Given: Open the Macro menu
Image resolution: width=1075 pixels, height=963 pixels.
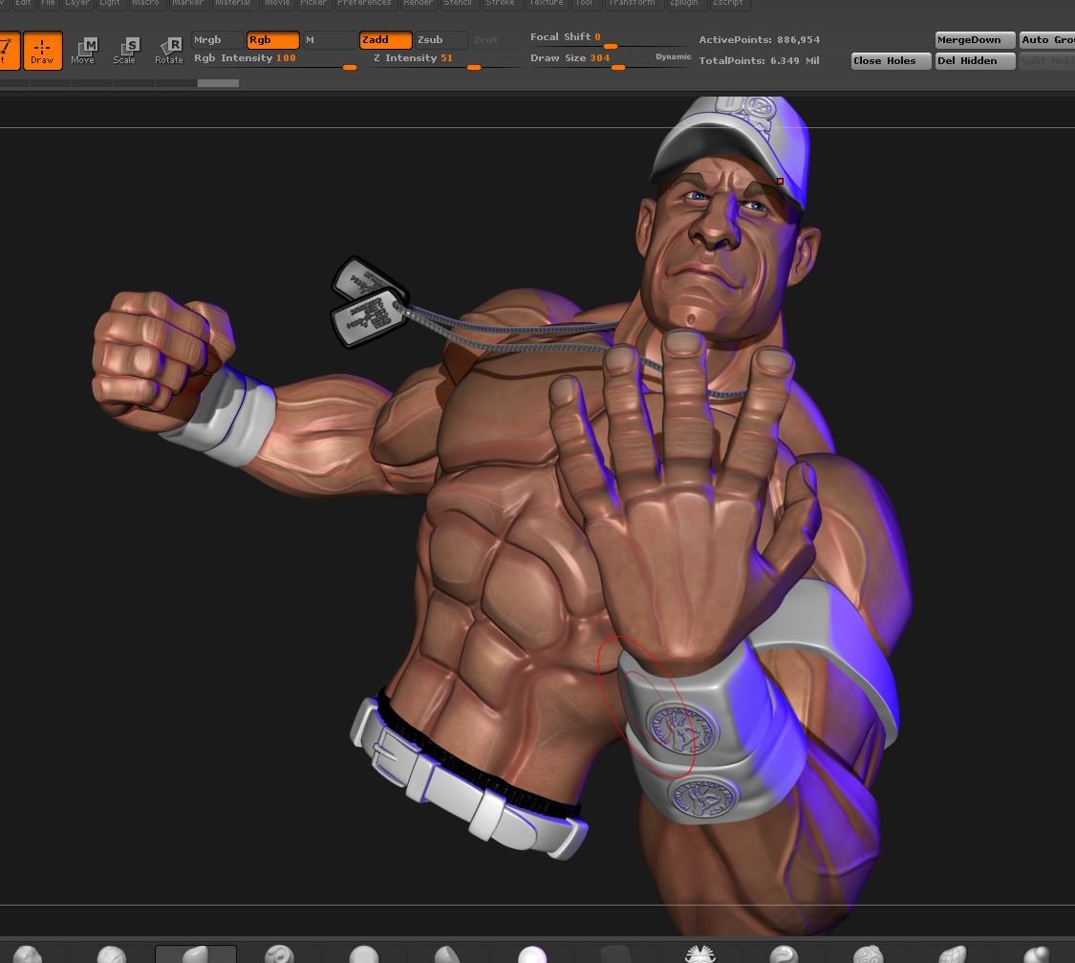Looking at the screenshot, I should click(x=145, y=4).
